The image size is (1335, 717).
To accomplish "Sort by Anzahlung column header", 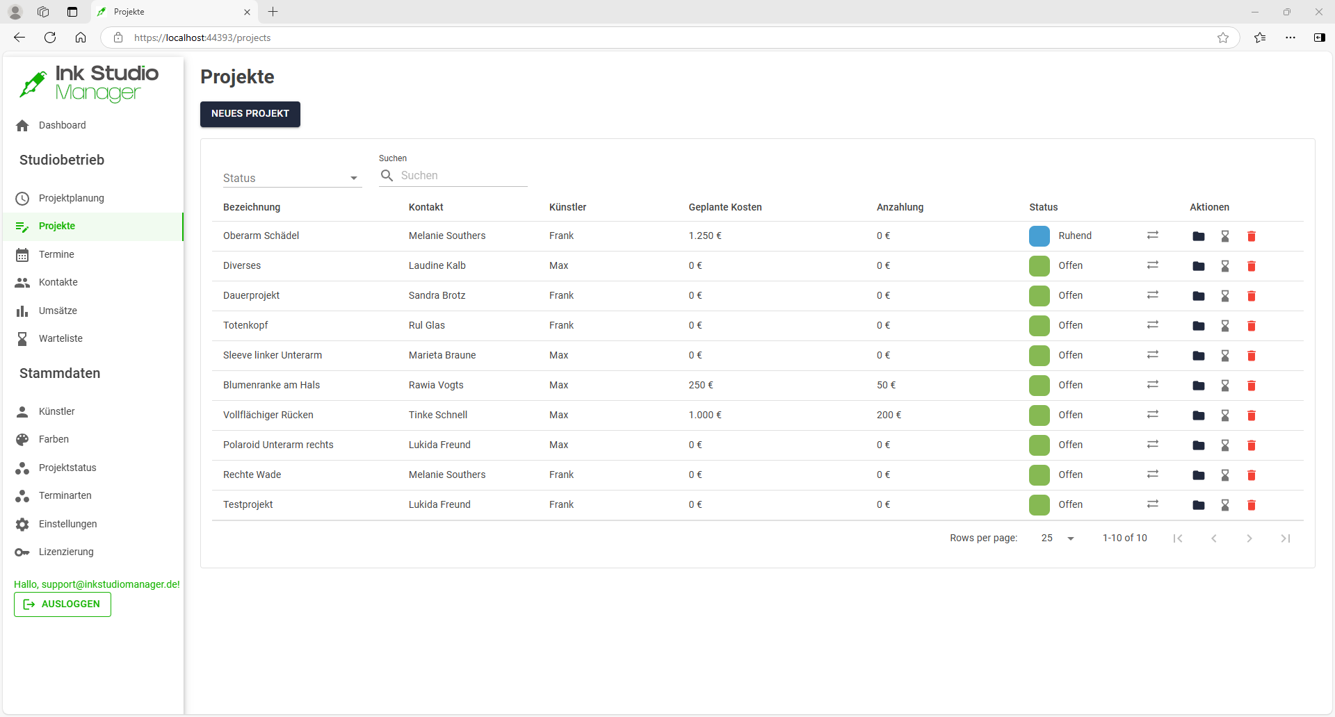I will pyautogui.click(x=900, y=207).
